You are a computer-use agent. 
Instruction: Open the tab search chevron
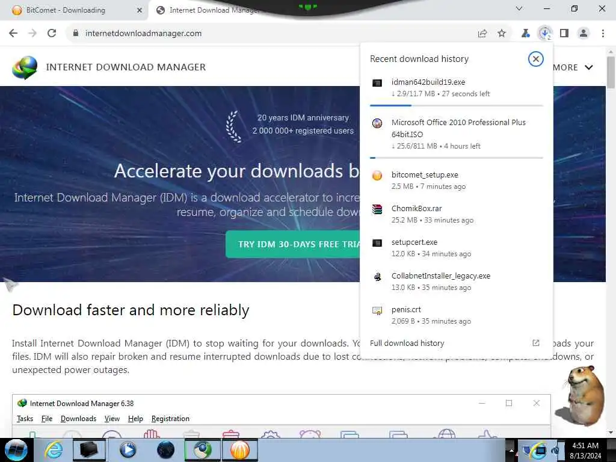[x=519, y=8]
